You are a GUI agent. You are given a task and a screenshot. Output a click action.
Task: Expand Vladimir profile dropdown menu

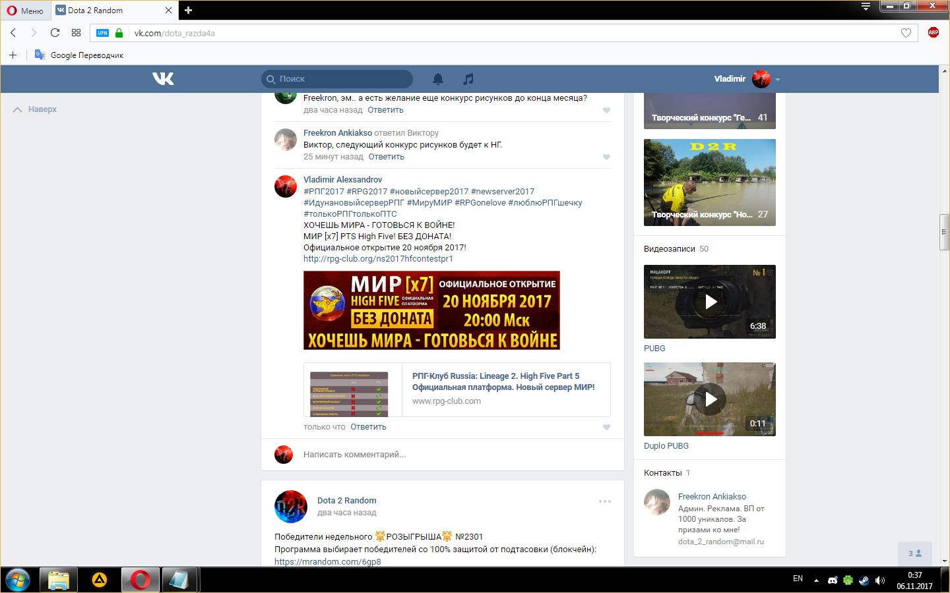coord(778,80)
